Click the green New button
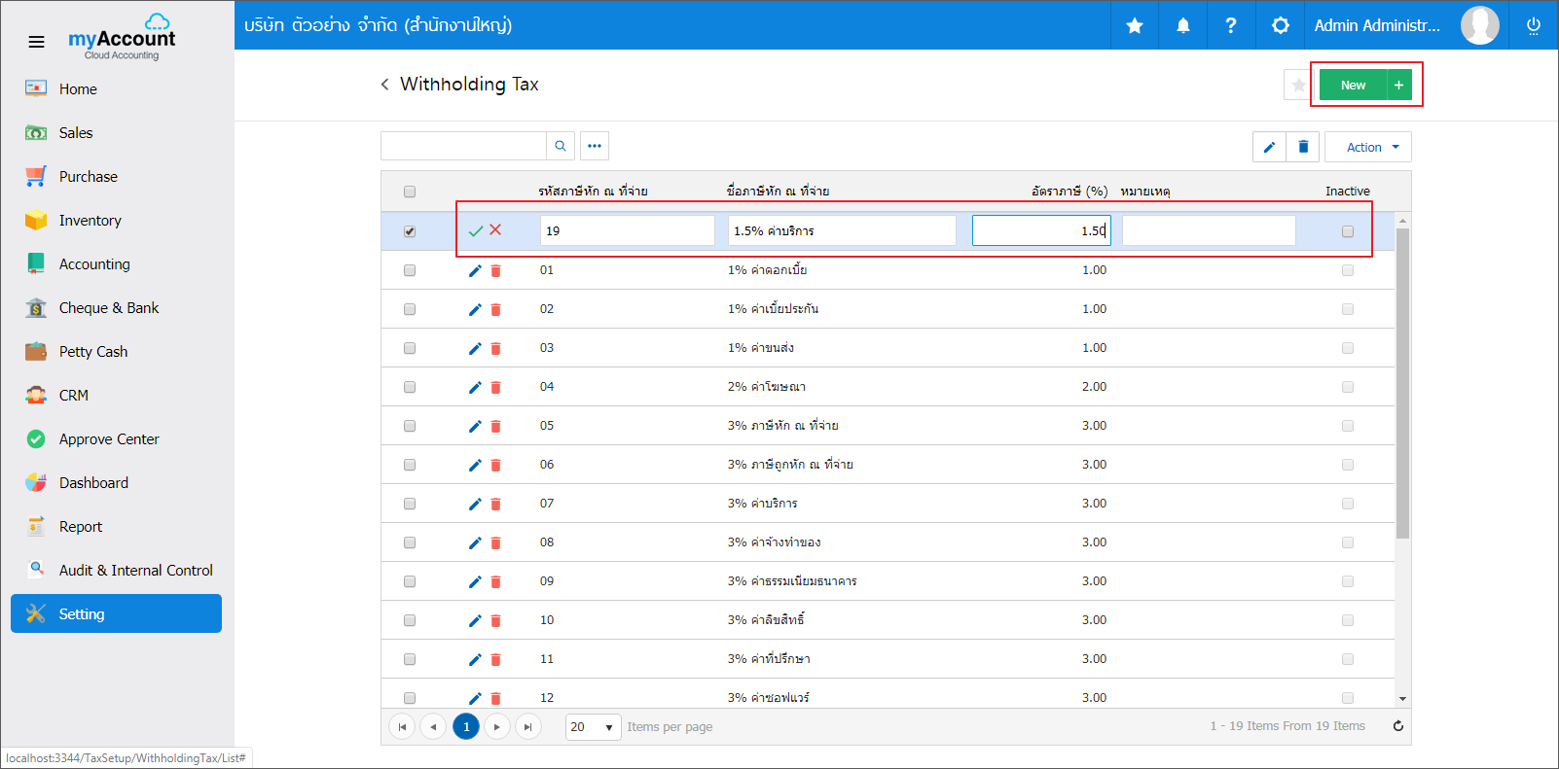This screenshot has width=1559, height=769. pyautogui.click(x=1353, y=85)
